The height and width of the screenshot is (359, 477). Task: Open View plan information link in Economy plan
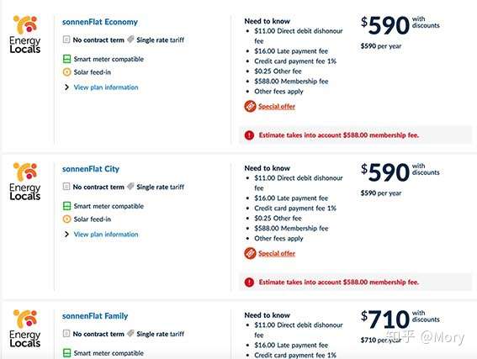[106, 87]
